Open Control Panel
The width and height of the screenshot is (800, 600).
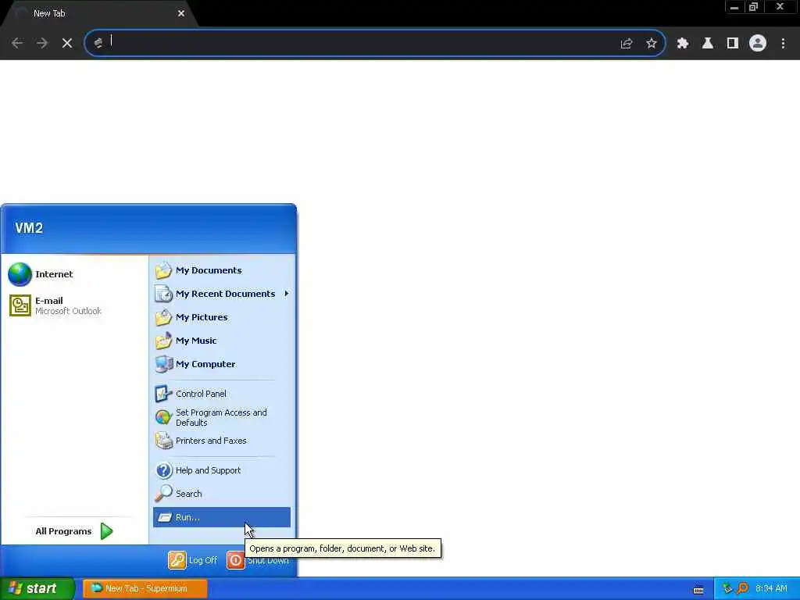point(222,394)
